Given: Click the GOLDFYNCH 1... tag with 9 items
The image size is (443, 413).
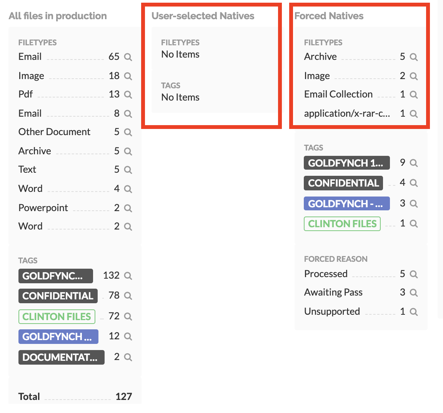Looking at the screenshot, I should click(x=346, y=163).
